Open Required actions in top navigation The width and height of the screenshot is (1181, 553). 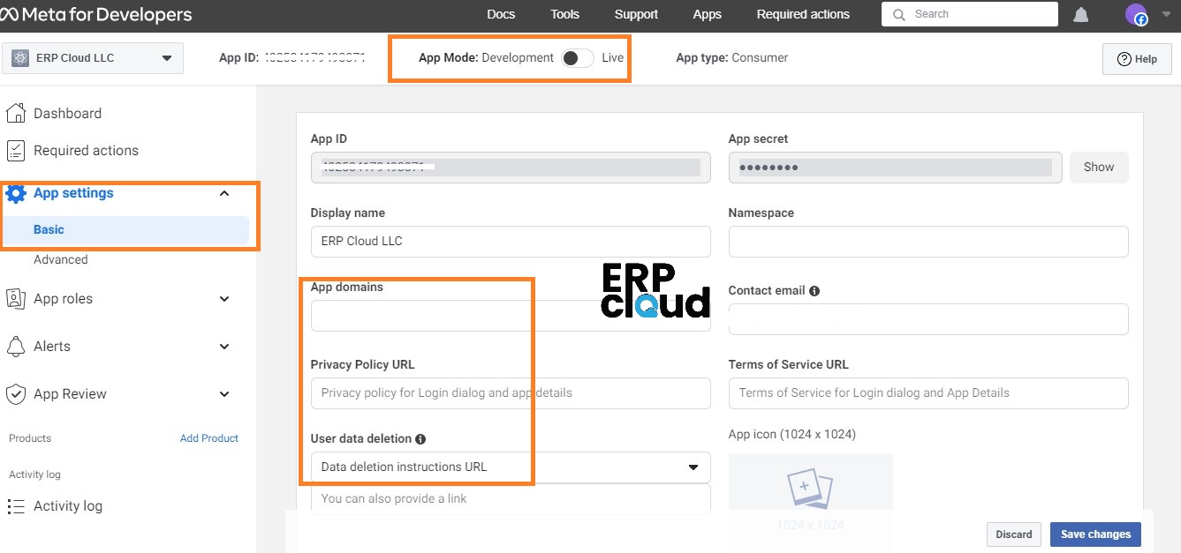[x=803, y=14]
